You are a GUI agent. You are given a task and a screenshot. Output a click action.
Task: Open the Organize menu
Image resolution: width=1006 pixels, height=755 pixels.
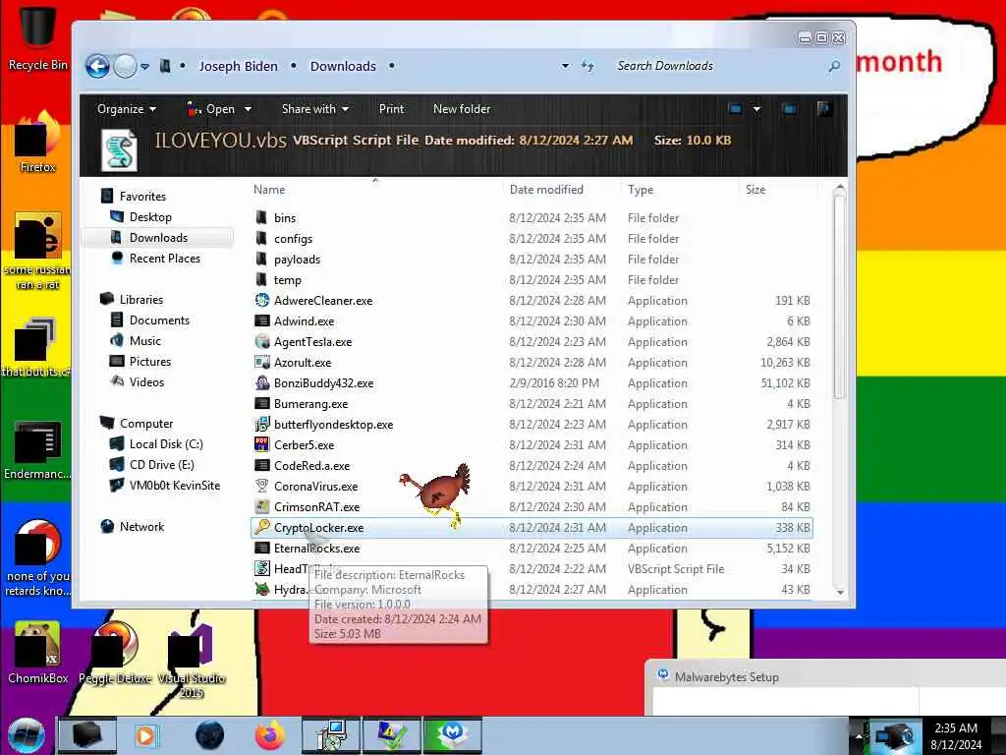pos(127,109)
